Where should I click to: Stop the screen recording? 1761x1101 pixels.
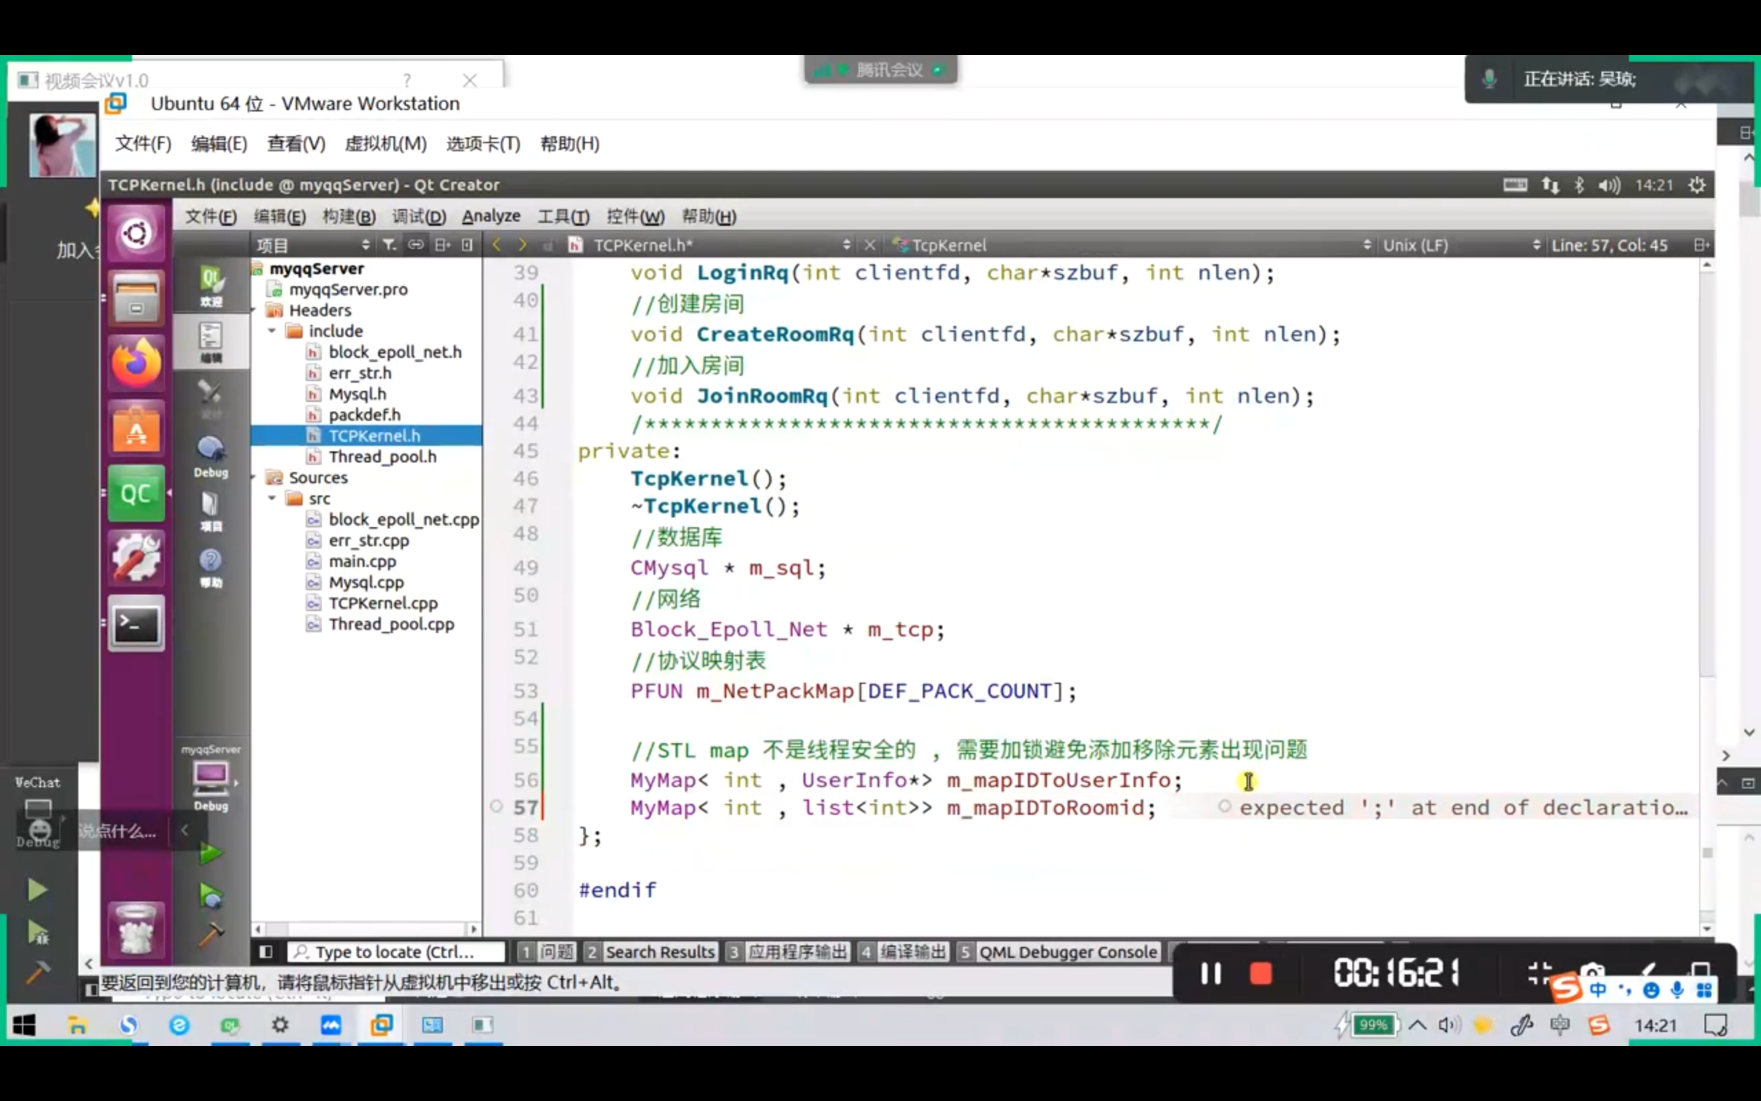pyautogui.click(x=1260, y=974)
